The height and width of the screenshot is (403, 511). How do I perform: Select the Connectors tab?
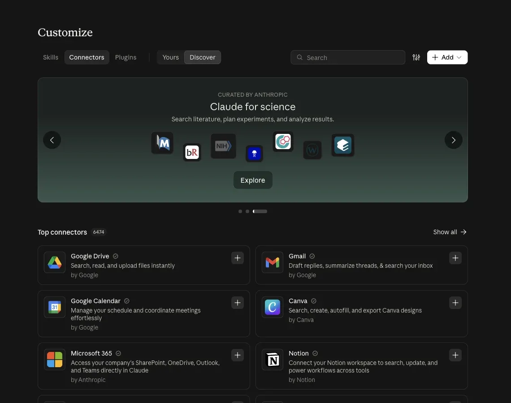click(x=87, y=57)
